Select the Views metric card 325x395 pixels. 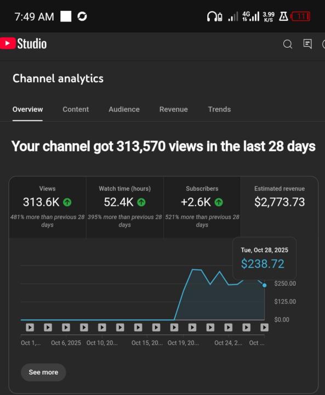pyautogui.click(x=47, y=207)
